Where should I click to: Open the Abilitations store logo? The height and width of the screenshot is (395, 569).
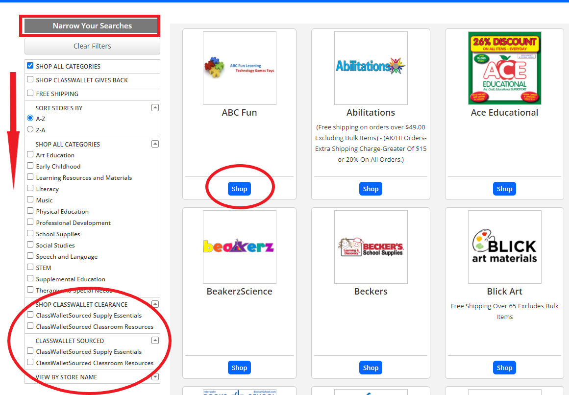click(x=371, y=68)
